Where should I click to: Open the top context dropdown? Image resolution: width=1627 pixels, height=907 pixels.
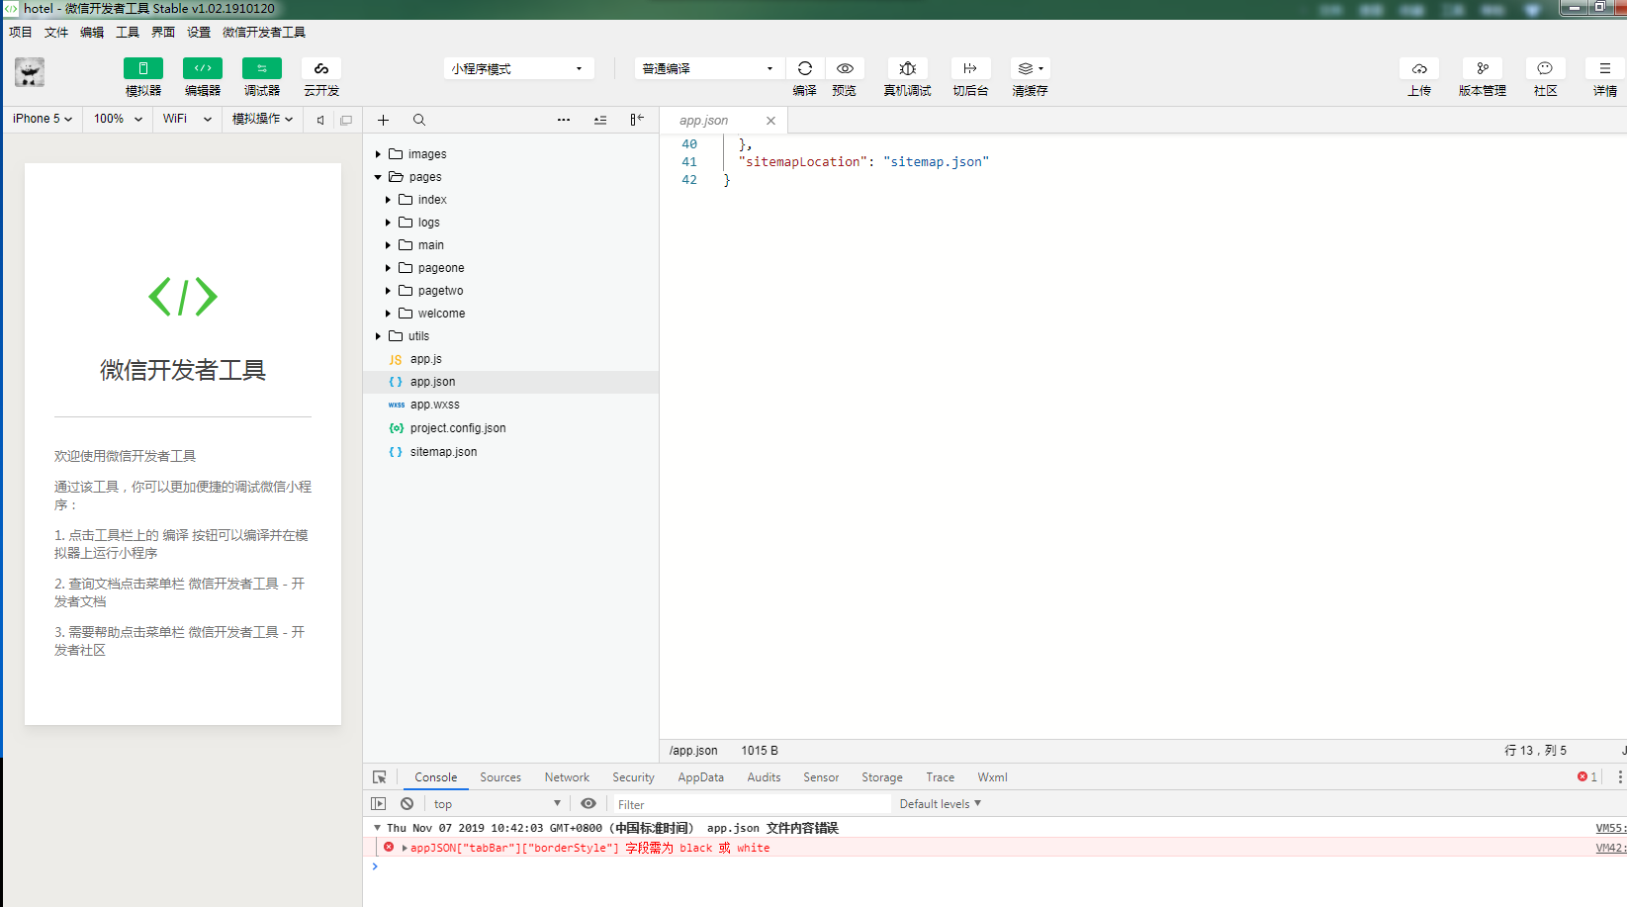point(497,804)
